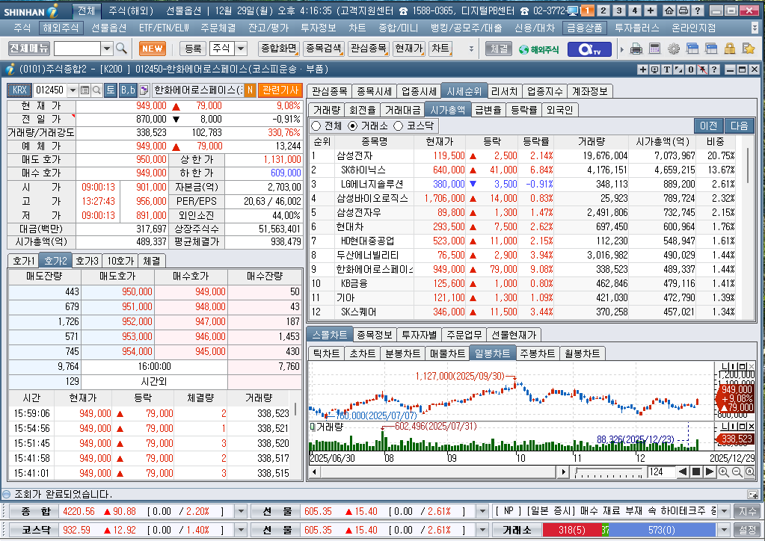Select the 코스닥 radio button
The width and height of the screenshot is (765, 541).
pos(398,126)
